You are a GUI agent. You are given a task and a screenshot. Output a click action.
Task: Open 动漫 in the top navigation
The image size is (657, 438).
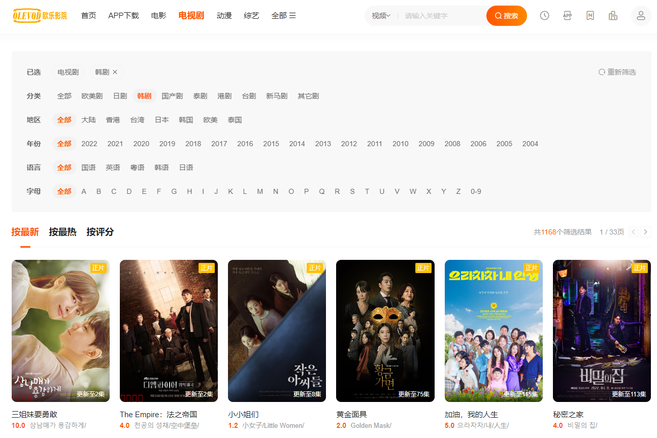(x=224, y=16)
